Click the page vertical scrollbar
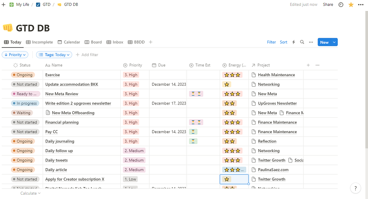Image resolution: width=368 pixels, height=199 pixels. coord(367,80)
